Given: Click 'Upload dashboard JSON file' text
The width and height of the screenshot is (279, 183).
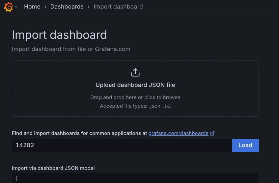Looking at the screenshot, I should click(x=135, y=85).
